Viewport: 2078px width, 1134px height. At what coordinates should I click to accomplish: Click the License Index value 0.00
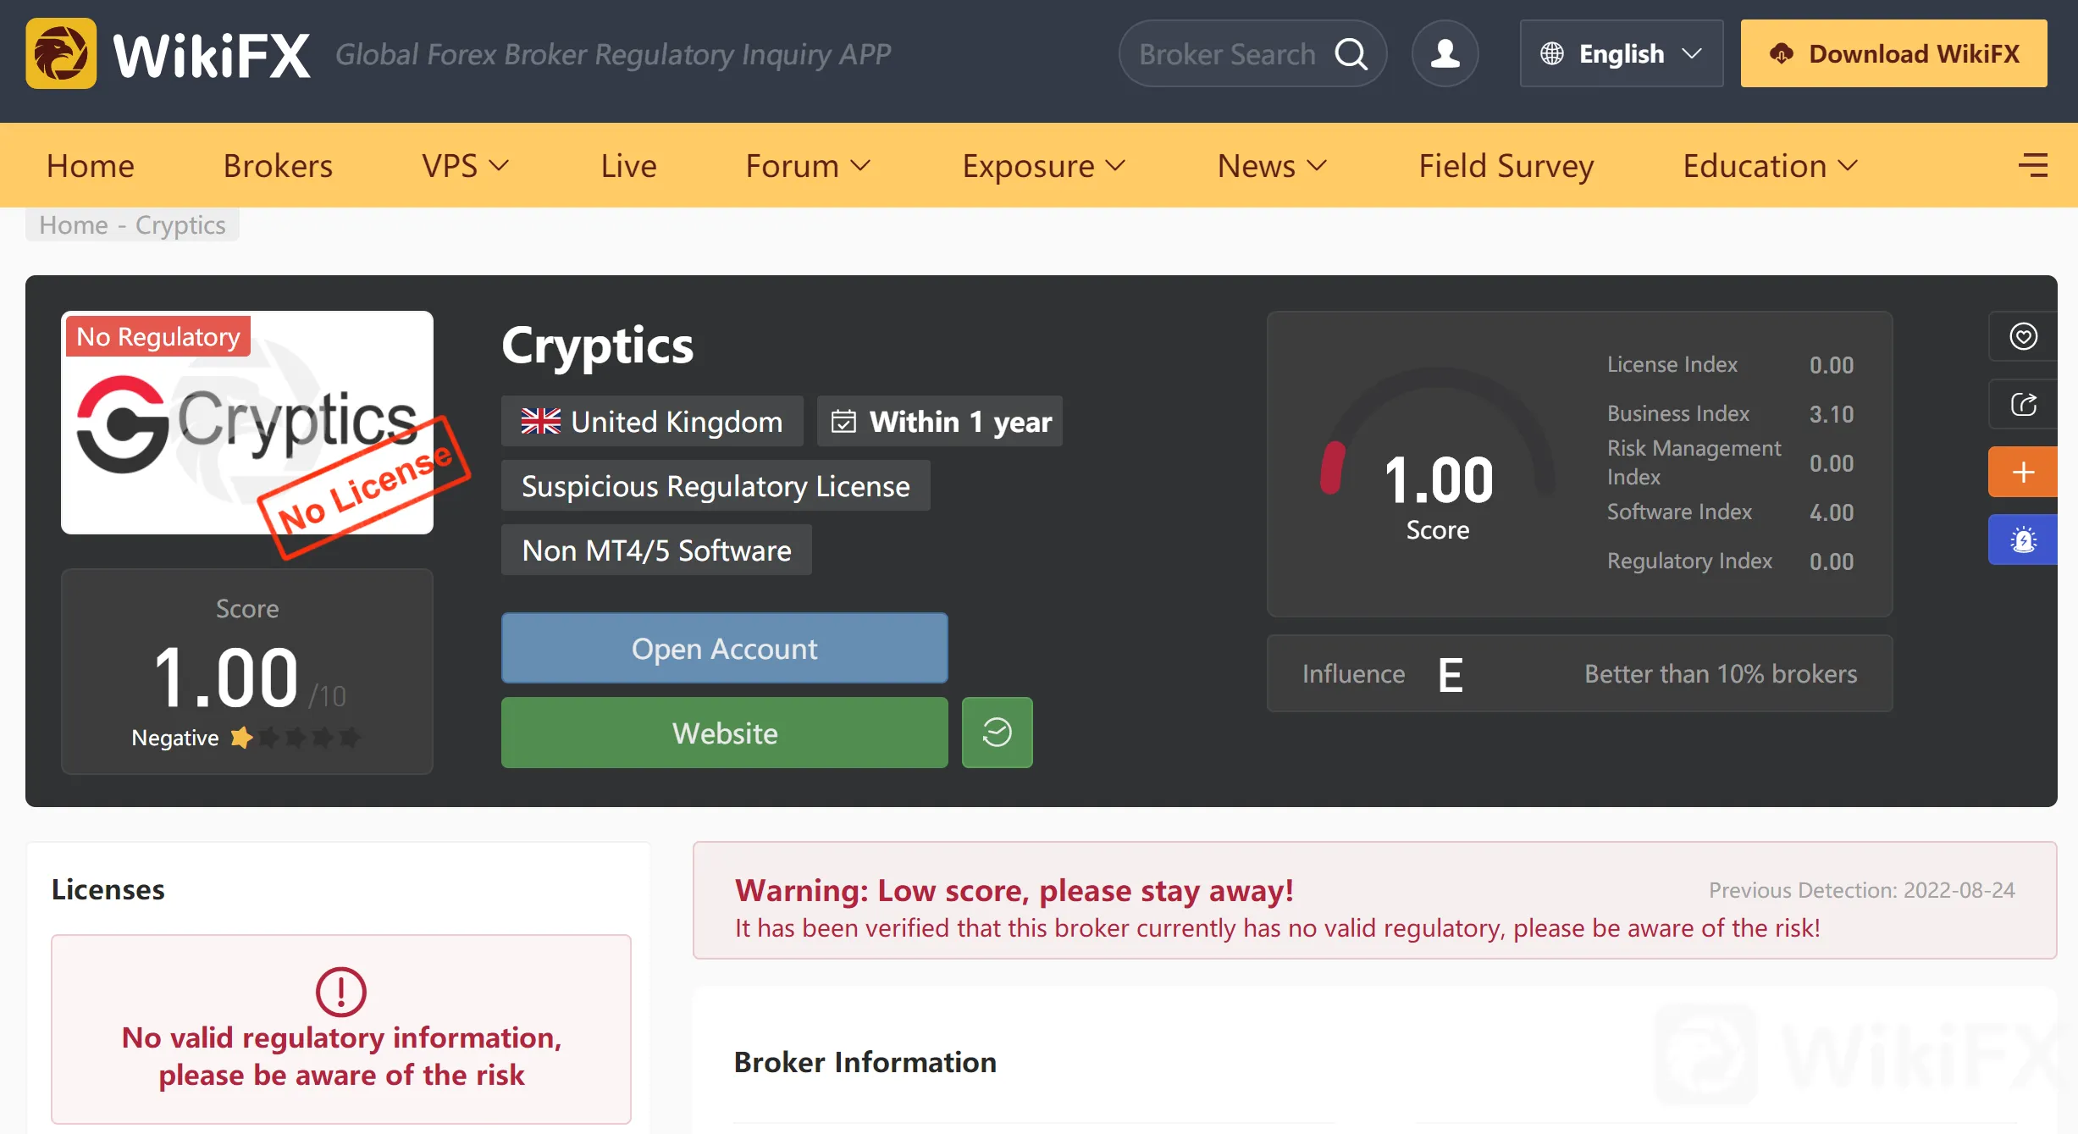click(1831, 365)
